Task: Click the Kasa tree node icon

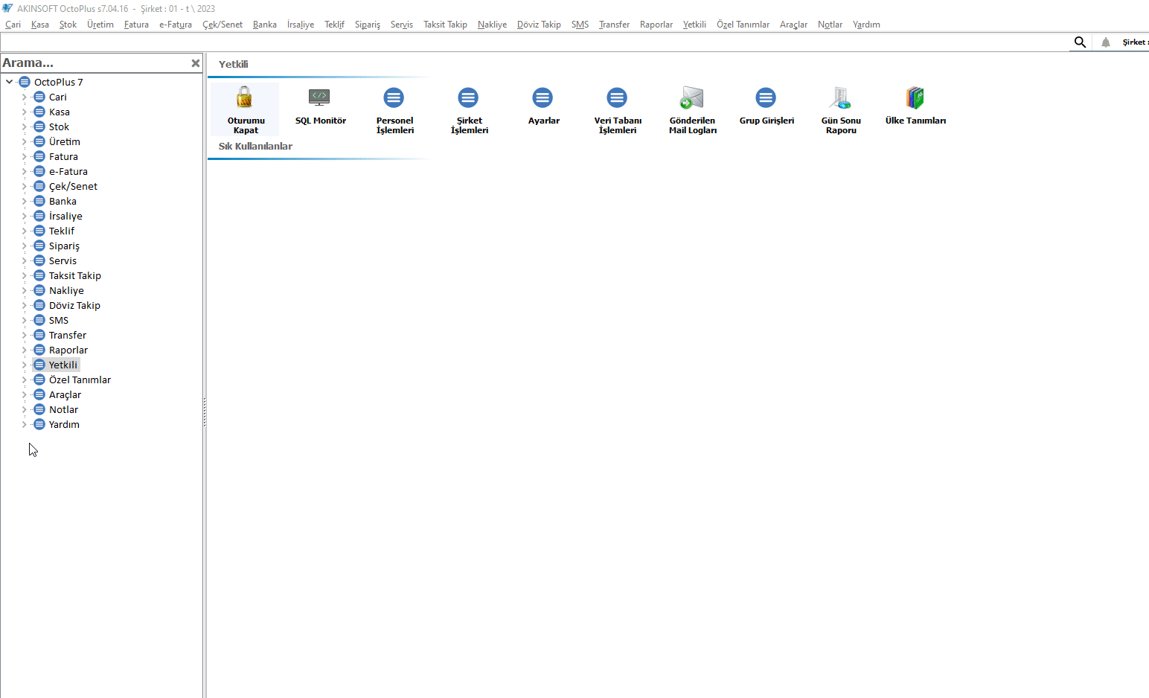Action: click(x=39, y=112)
